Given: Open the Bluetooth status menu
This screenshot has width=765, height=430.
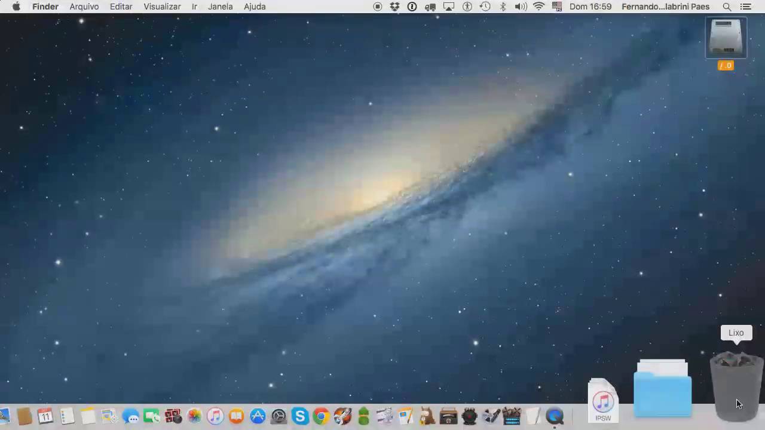Looking at the screenshot, I should [503, 7].
